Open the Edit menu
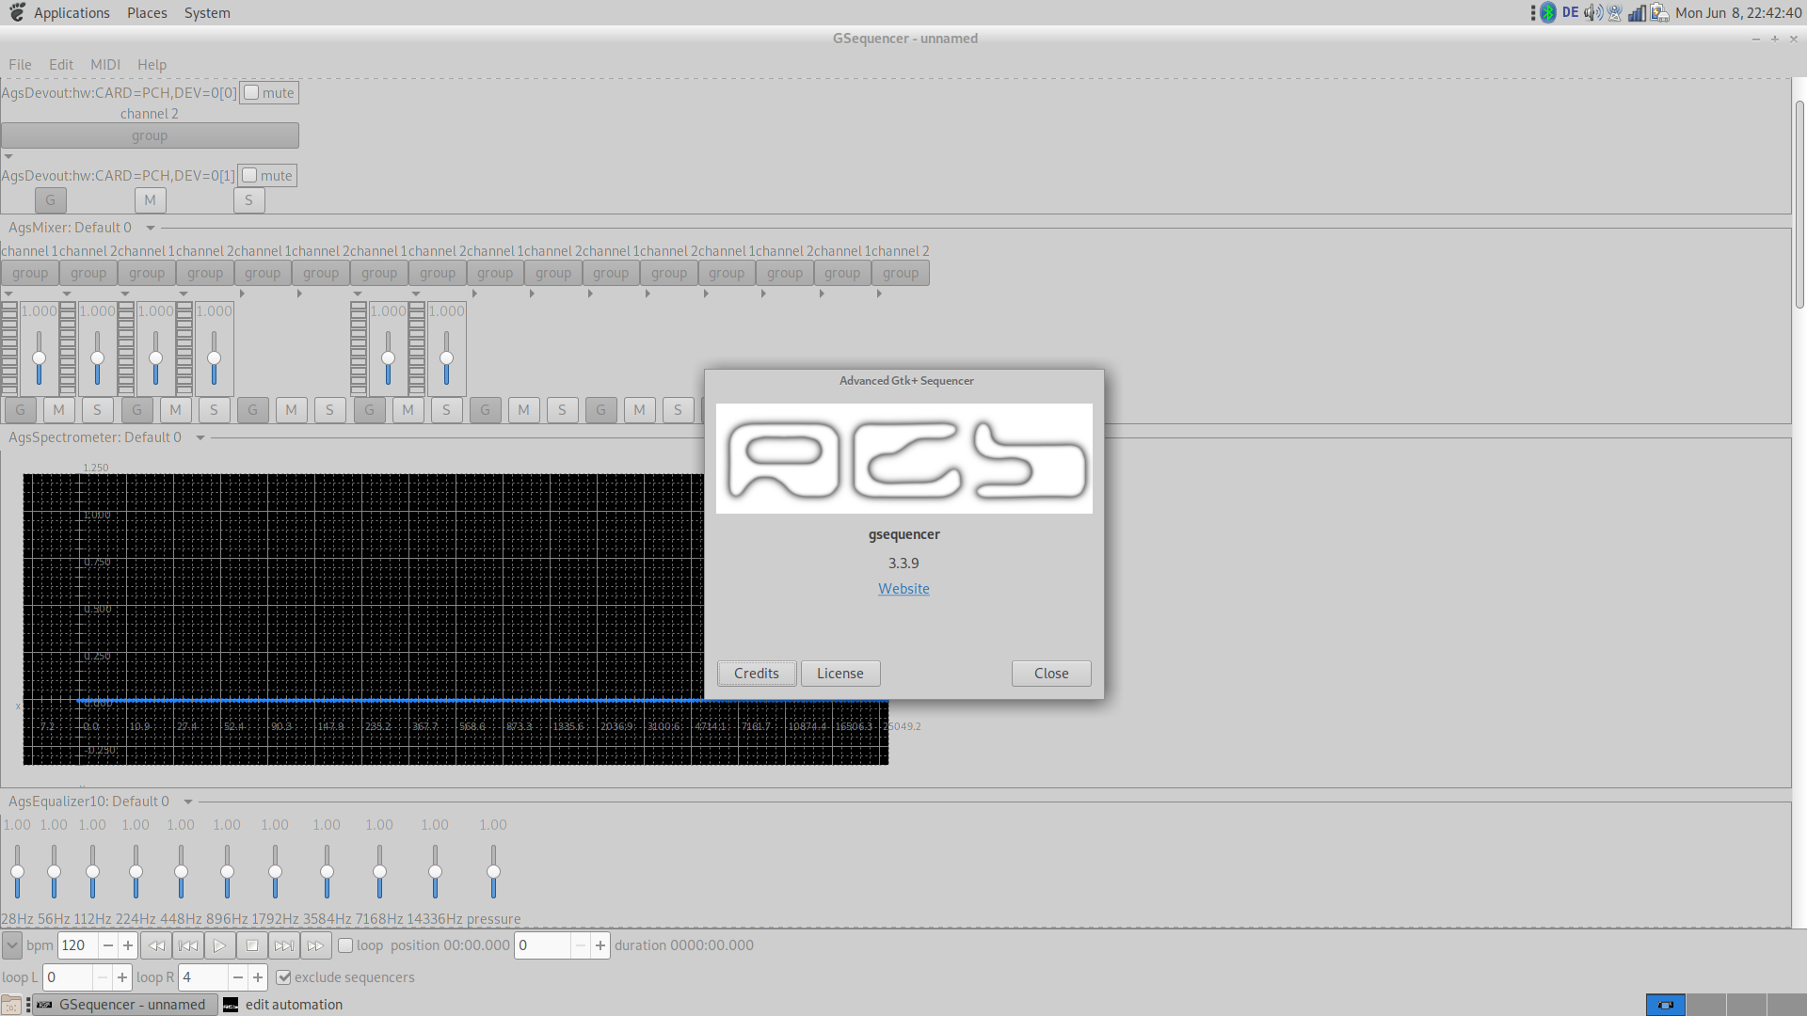Screen dimensions: 1807x1016 [x=61, y=65]
